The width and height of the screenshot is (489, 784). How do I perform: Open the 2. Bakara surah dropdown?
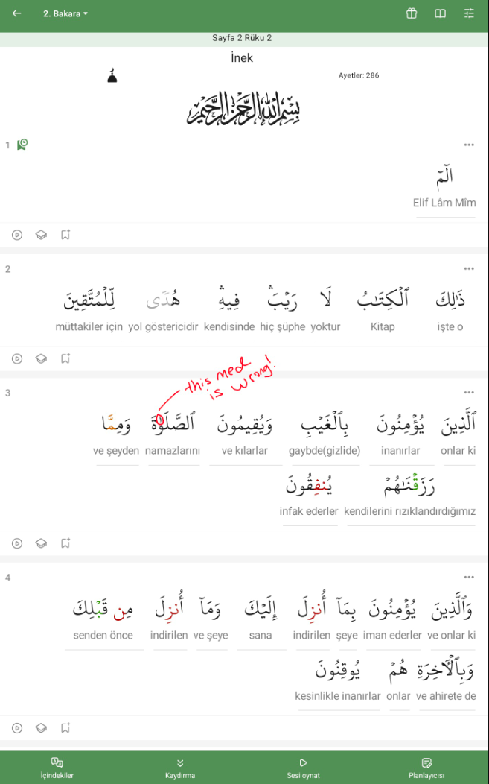pos(65,14)
